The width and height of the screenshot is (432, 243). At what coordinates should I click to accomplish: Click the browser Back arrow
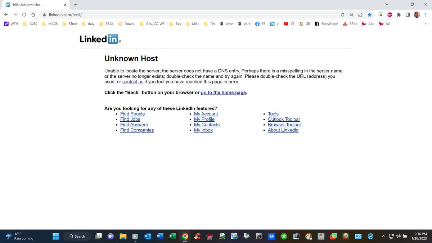point(6,15)
